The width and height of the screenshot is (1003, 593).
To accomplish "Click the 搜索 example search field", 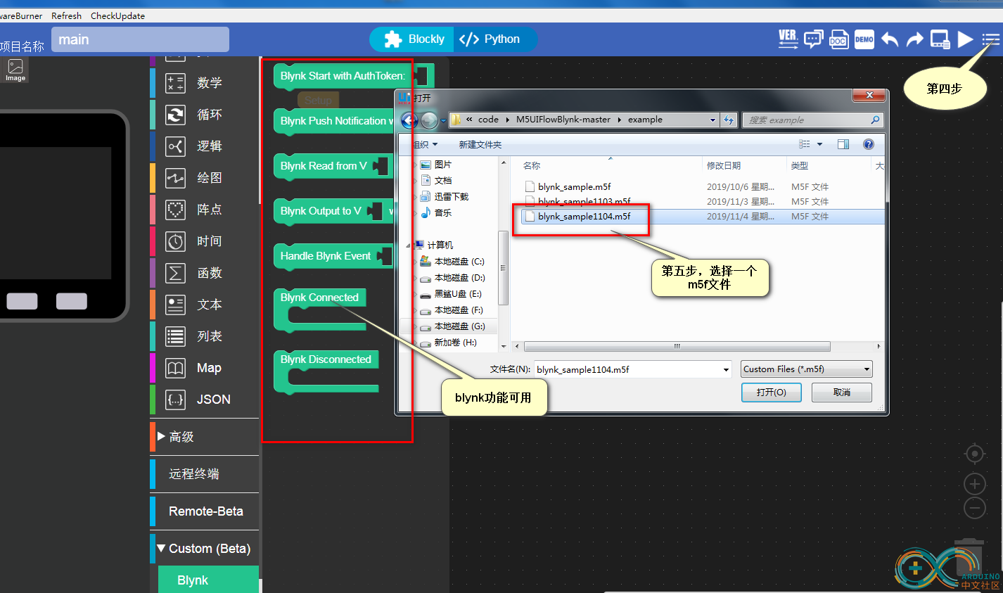I will click(x=812, y=120).
